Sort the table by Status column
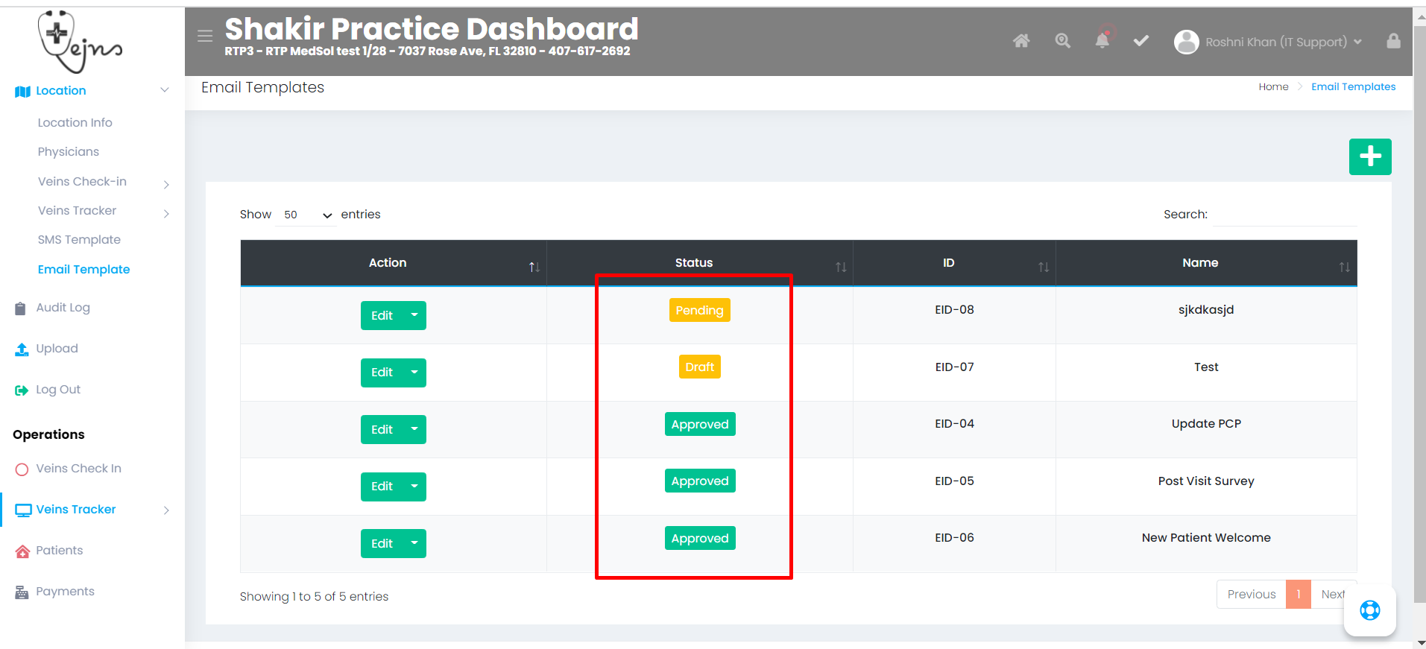 [x=840, y=267]
